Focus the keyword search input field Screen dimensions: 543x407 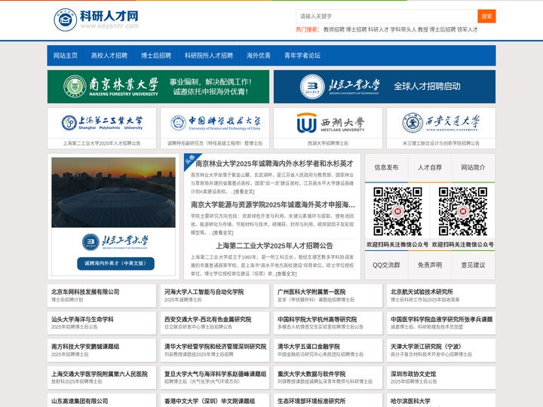(x=386, y=17)
